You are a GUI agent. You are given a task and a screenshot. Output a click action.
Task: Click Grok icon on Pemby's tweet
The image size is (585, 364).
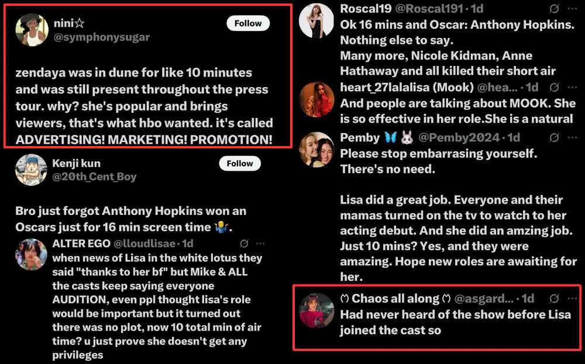555,137
